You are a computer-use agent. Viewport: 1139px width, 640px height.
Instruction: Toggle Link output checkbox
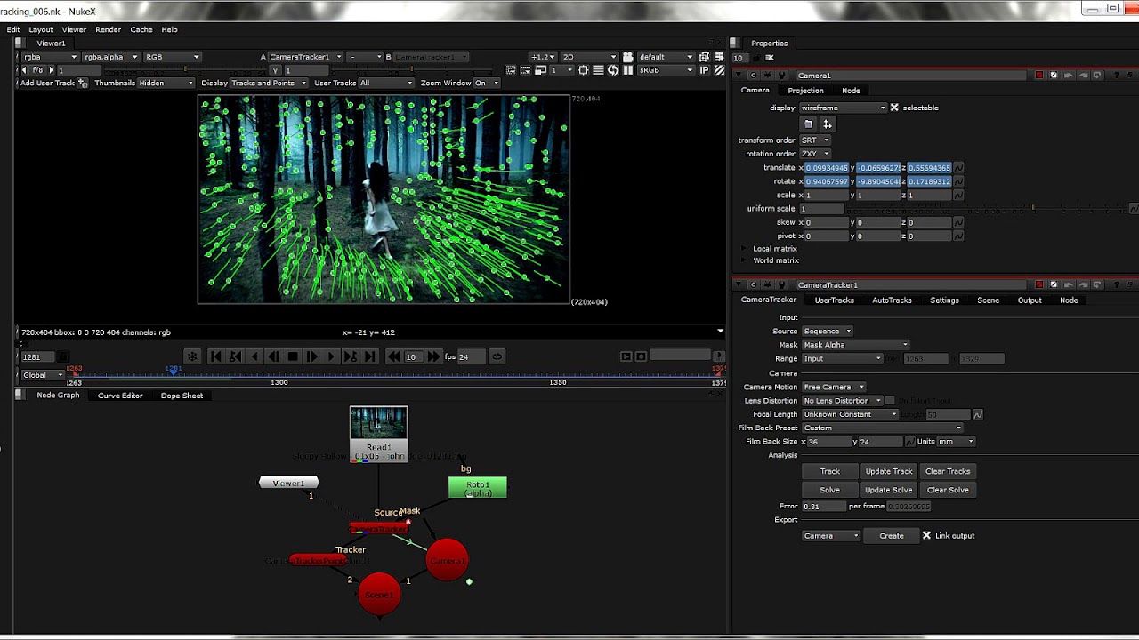(926, 536)
